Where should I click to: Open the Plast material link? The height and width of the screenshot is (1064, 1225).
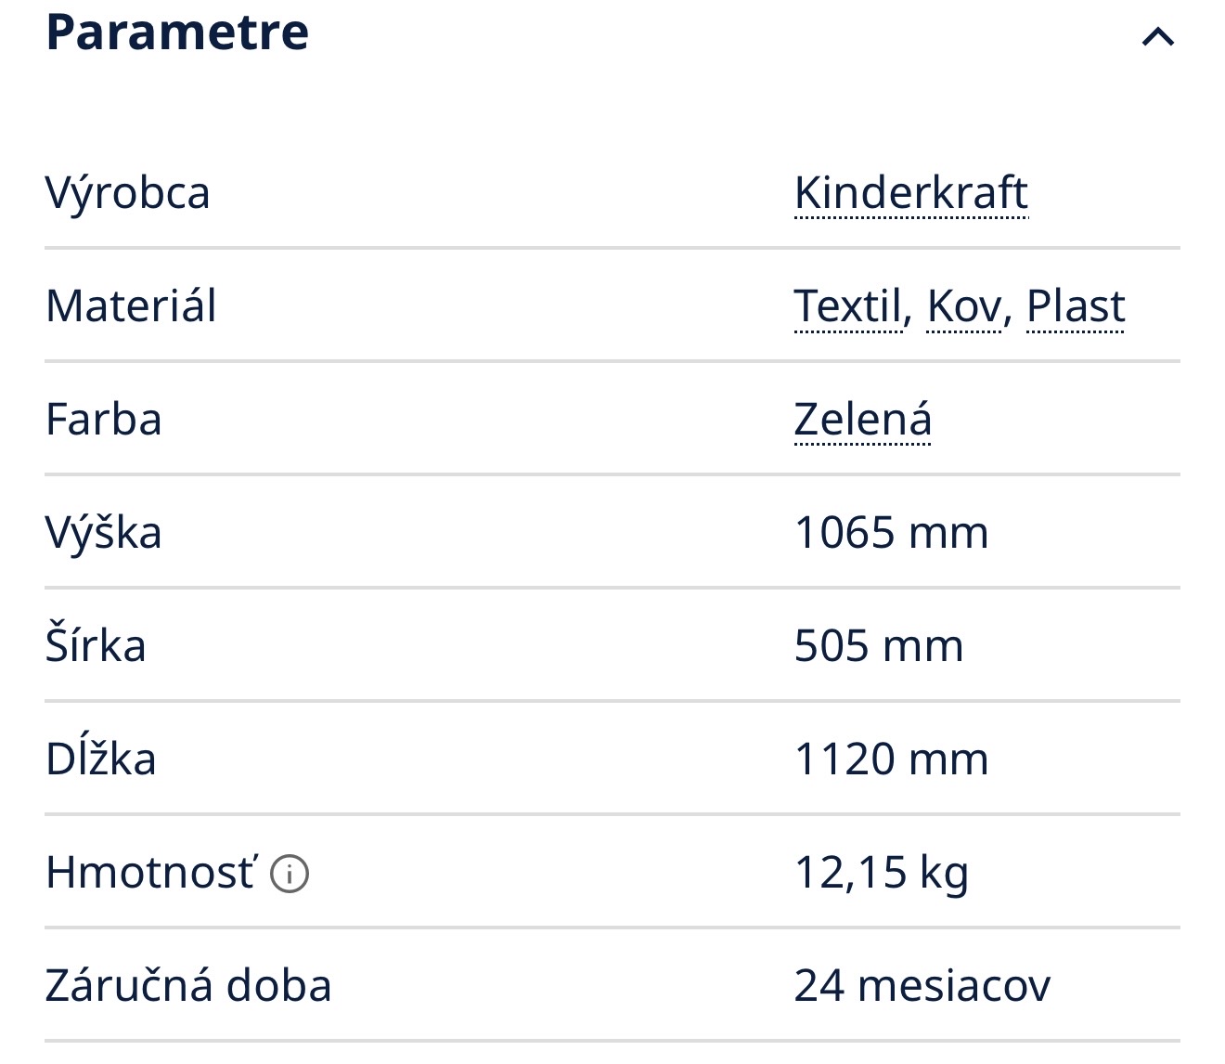(1076, 306)
